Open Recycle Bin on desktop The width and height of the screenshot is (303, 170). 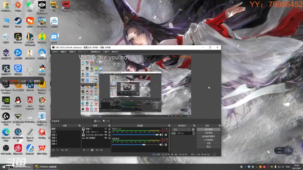coord(6,38)
